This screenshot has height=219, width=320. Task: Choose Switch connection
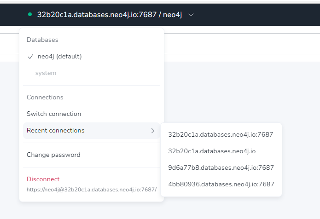(x=54, y=114)
